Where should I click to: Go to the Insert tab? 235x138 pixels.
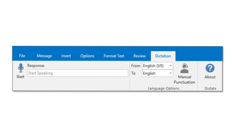(66, 56)
